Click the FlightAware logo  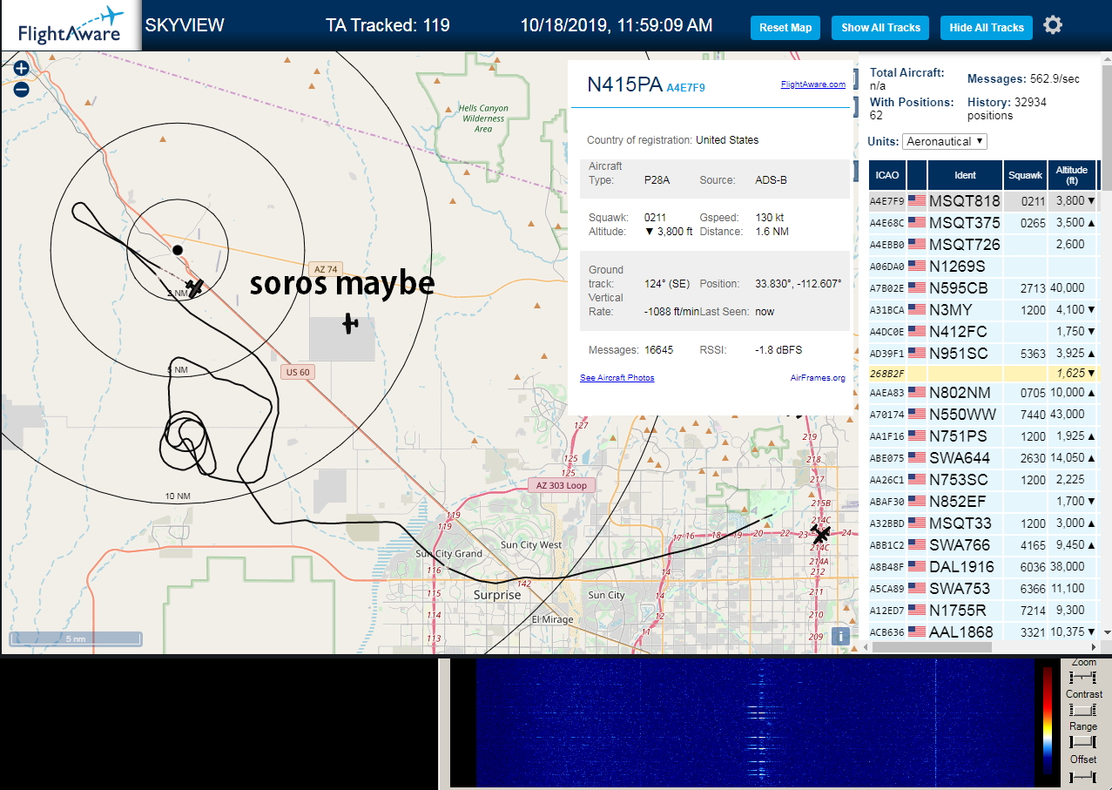pyautogui.click(x=71, y=26)
